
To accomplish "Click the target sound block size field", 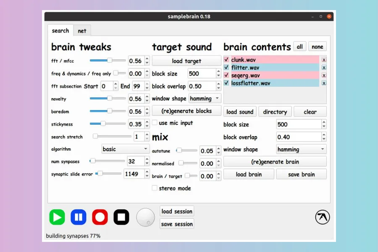I will tap(202, 73).
